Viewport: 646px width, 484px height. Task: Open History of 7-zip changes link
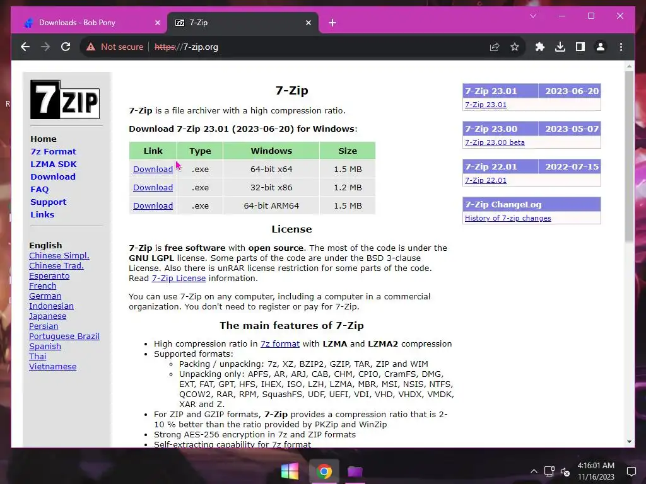[x=508, y=218]
